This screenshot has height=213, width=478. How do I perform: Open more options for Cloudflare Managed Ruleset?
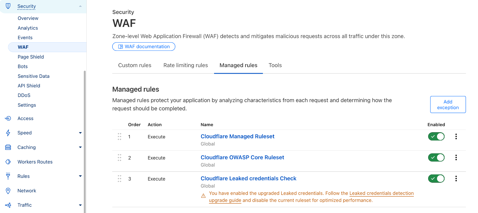pyautogui.click(x=456, y=137)
